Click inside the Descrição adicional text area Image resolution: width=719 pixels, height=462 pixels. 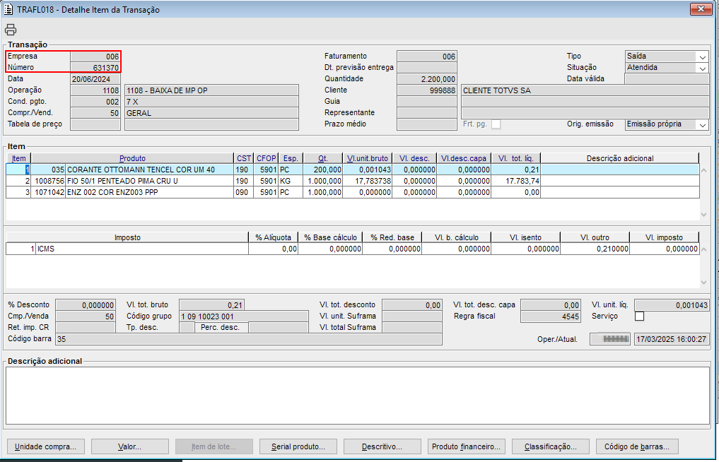coord(357,394)
